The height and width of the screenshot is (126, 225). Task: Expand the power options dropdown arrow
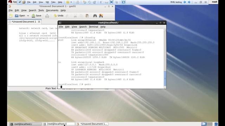pos(71,2)
